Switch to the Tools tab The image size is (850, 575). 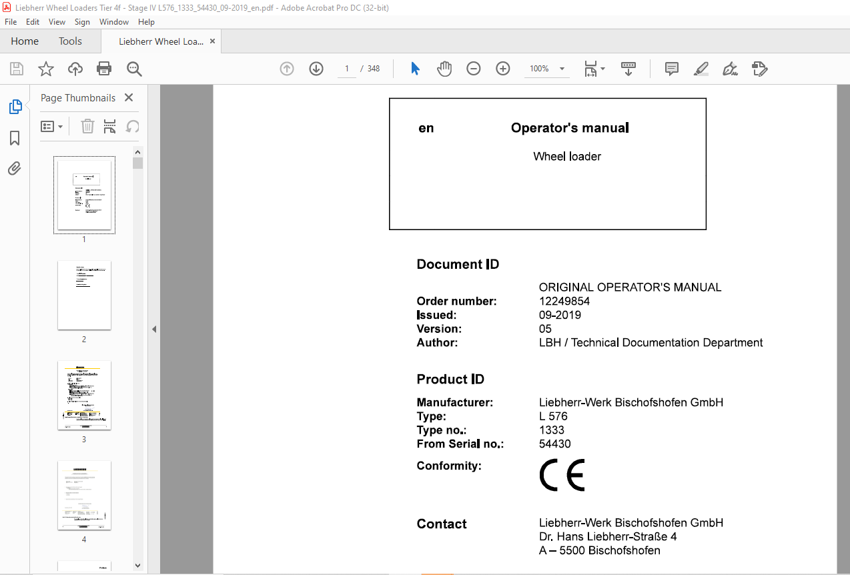[70, 41]
